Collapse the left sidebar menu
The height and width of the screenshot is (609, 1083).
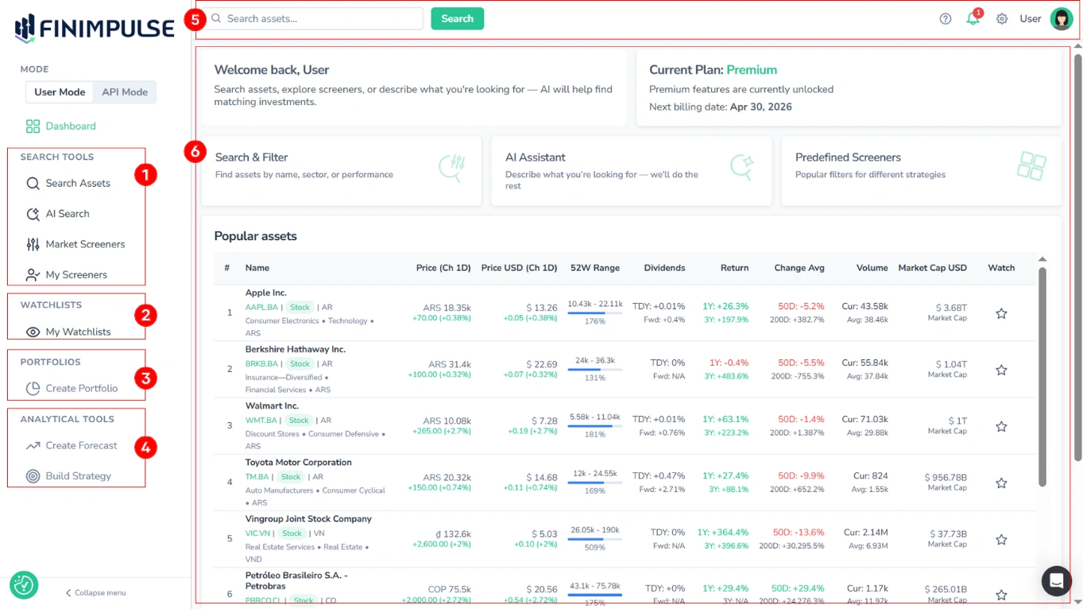[x=95, y=592]
